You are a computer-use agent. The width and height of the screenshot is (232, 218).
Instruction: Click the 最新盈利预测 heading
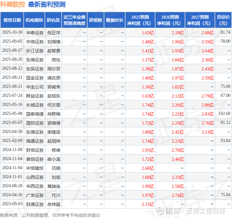click(47, 4)
